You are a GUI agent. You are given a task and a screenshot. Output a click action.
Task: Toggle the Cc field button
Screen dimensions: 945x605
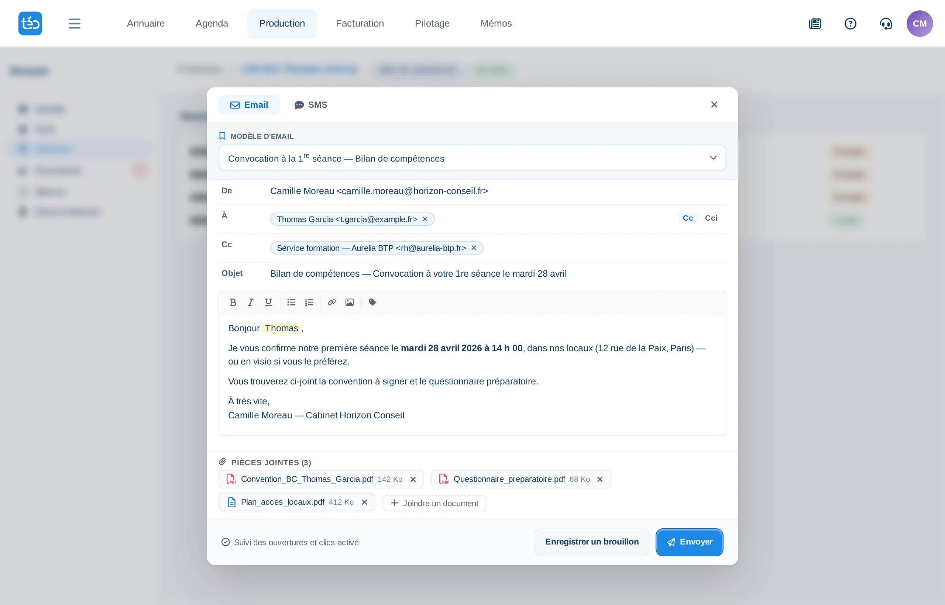click(x=687, y=218)
